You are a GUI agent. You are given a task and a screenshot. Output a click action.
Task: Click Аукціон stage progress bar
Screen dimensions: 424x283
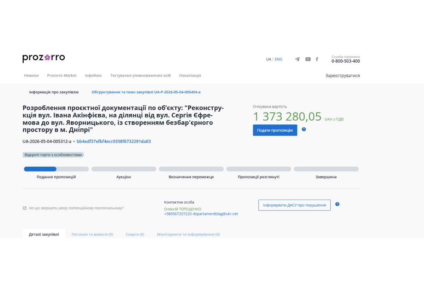click(124, 169)
